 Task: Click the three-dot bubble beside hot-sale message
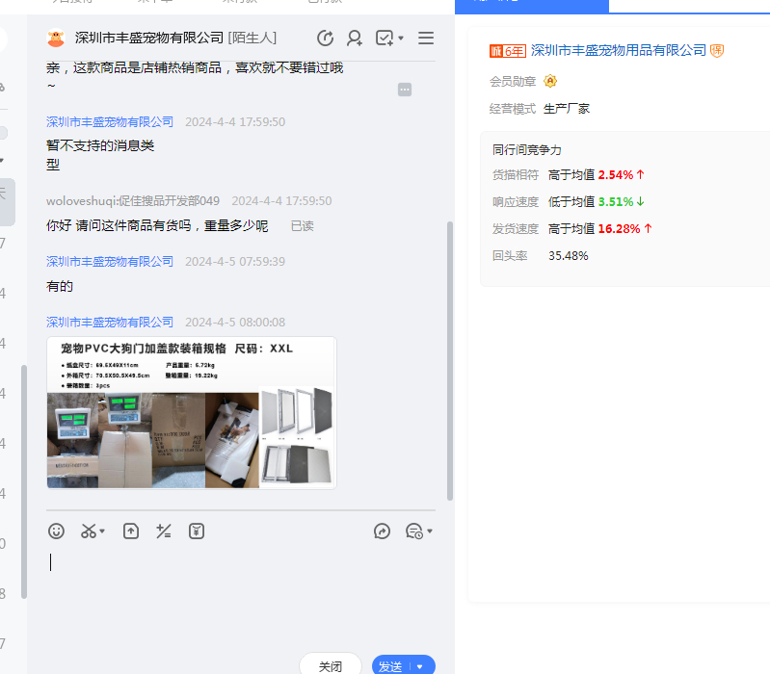coord(405,90)
